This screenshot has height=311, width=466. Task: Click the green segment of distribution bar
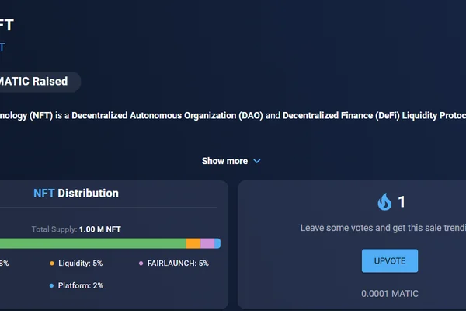[92, 243]
